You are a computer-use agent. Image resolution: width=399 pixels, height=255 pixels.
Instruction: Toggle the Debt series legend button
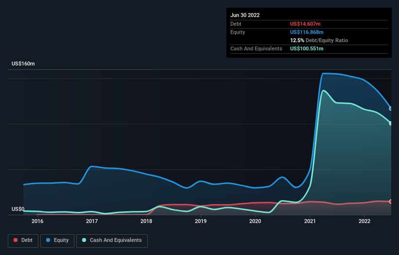point(23,240)
